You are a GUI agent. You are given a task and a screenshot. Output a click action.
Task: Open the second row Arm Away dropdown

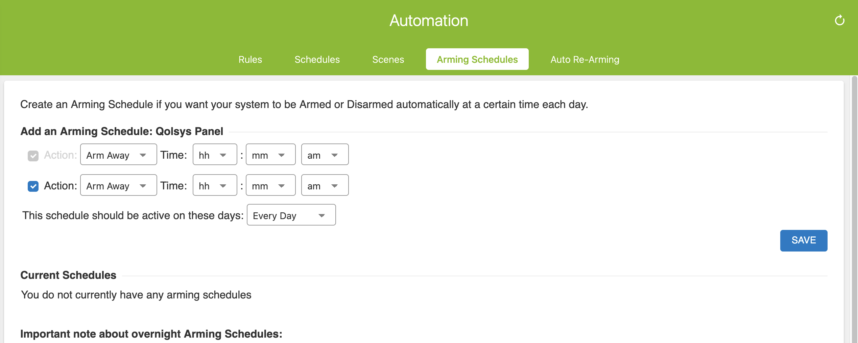click(x=118, y=186)
